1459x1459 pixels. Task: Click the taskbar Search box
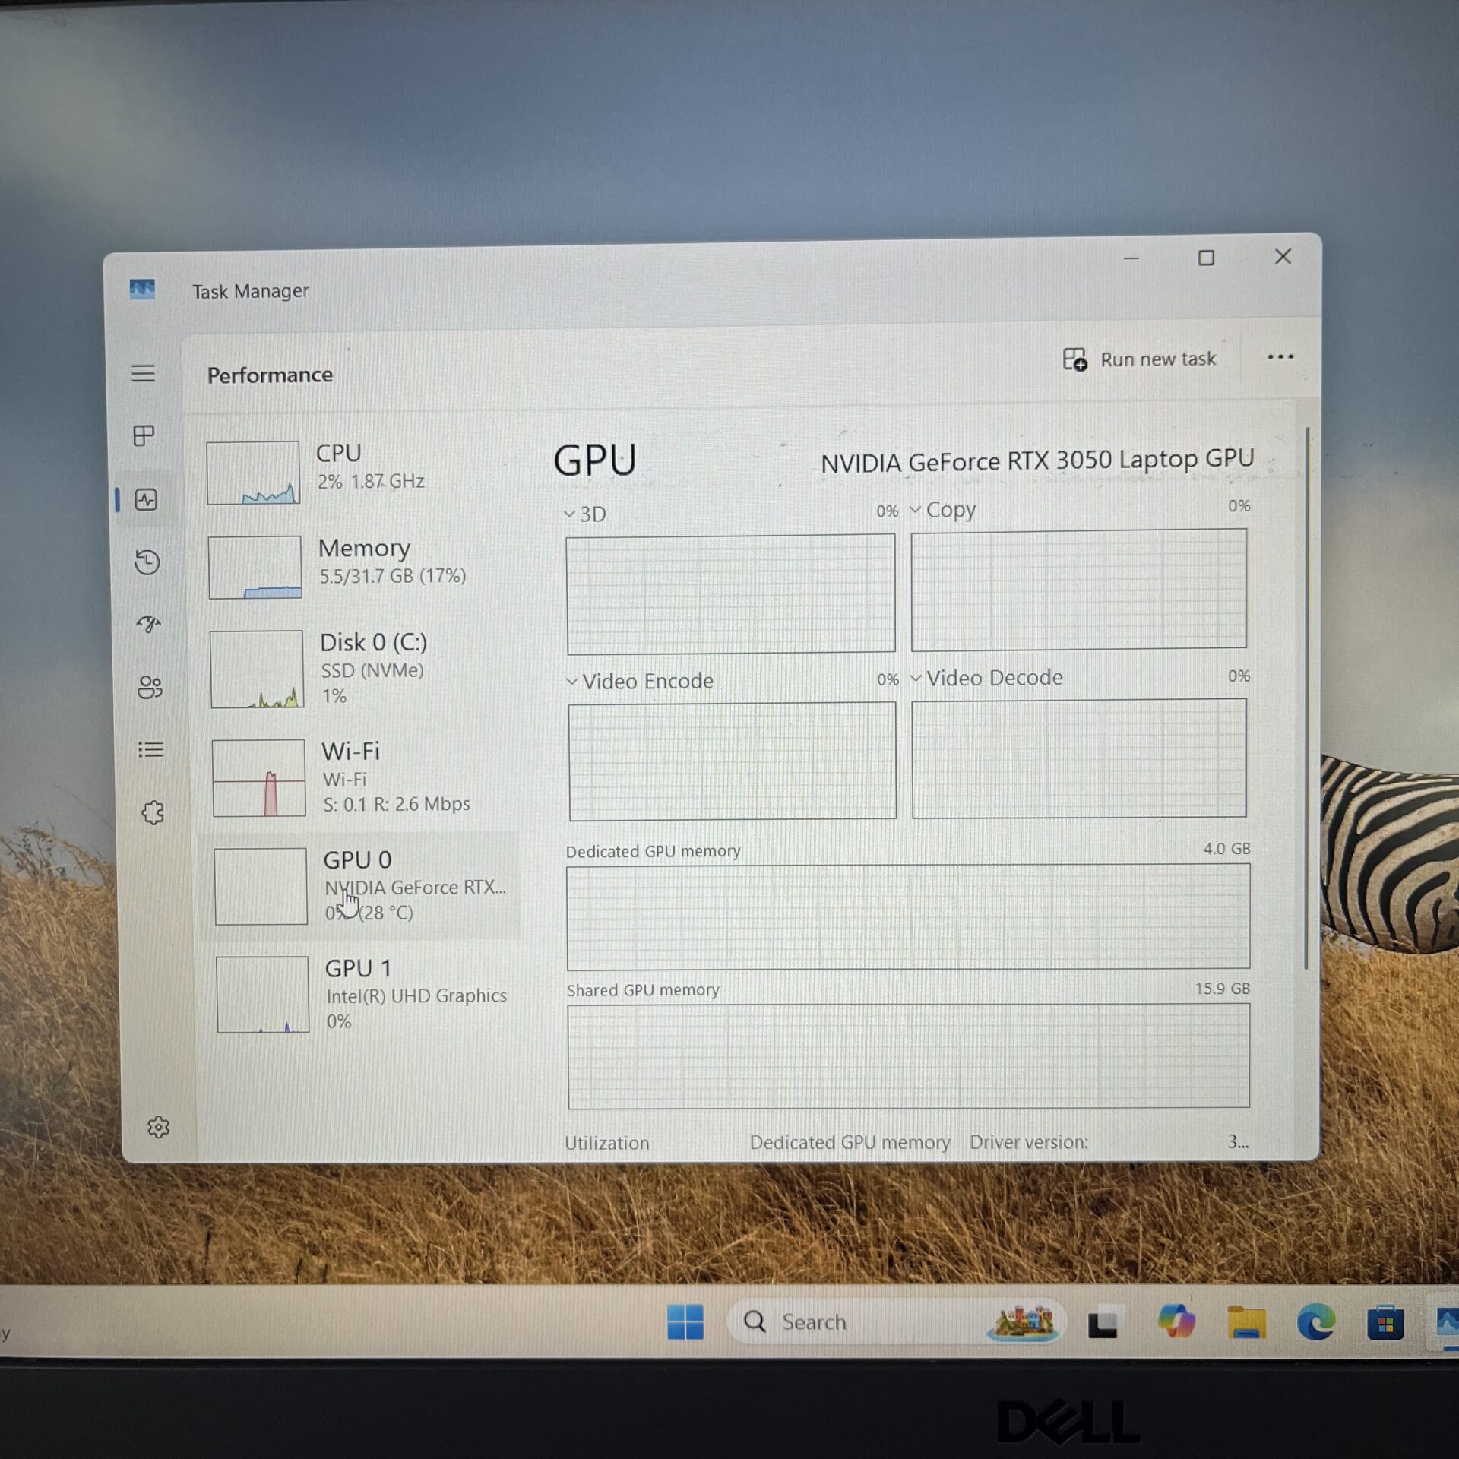click(897, 1322)
